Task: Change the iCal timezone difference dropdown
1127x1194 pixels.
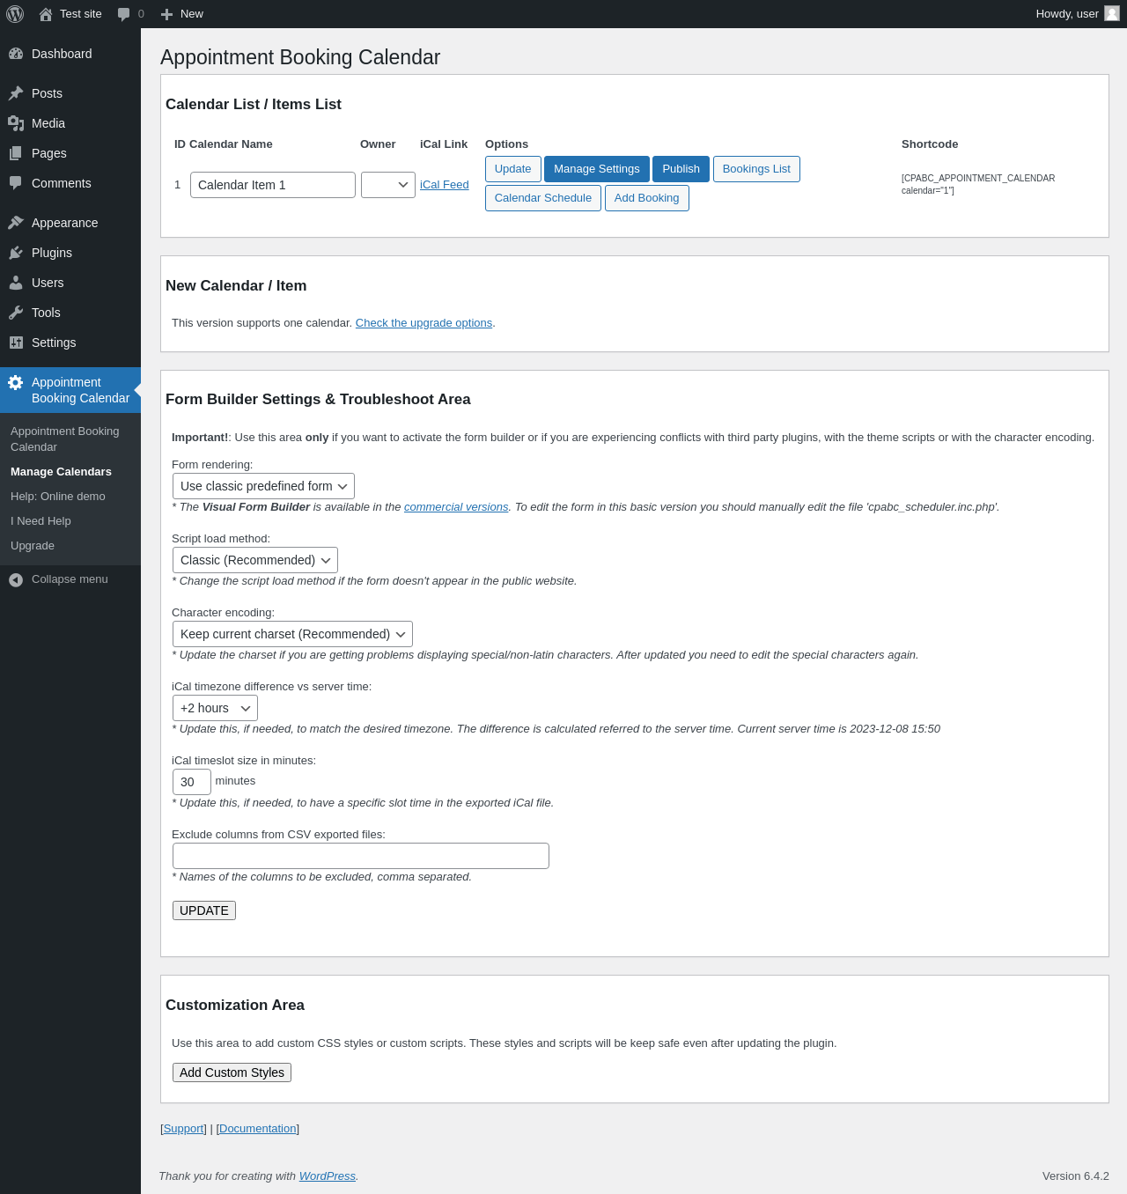Action: tap(215, 708)
